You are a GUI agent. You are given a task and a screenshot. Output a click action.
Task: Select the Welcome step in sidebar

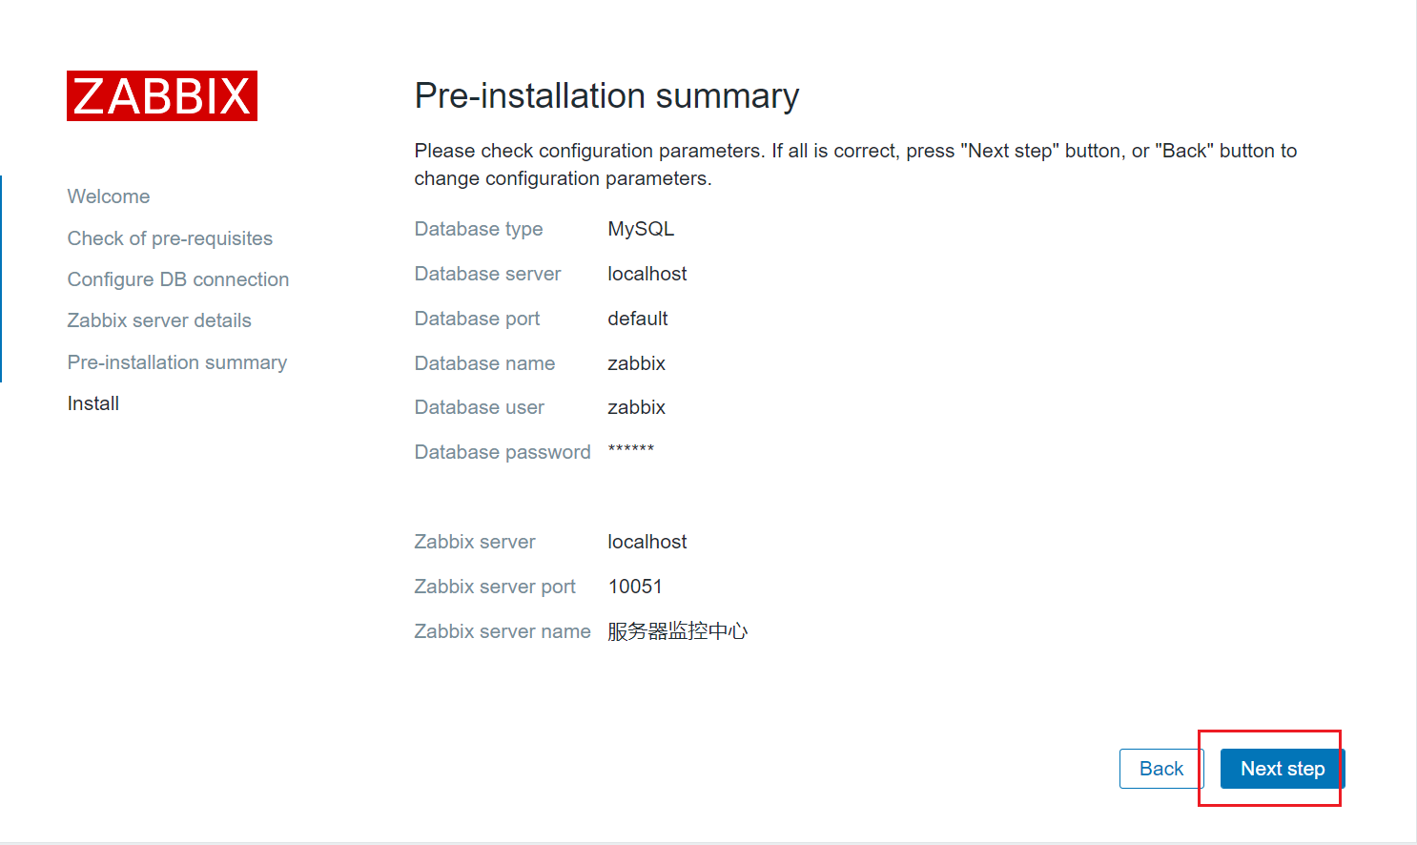109,196
